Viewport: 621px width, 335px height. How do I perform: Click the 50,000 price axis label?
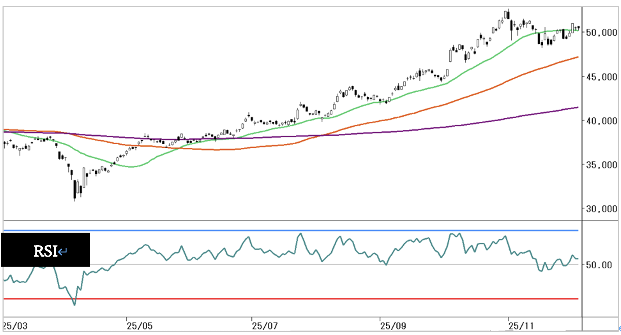click(x=601, y=33)
